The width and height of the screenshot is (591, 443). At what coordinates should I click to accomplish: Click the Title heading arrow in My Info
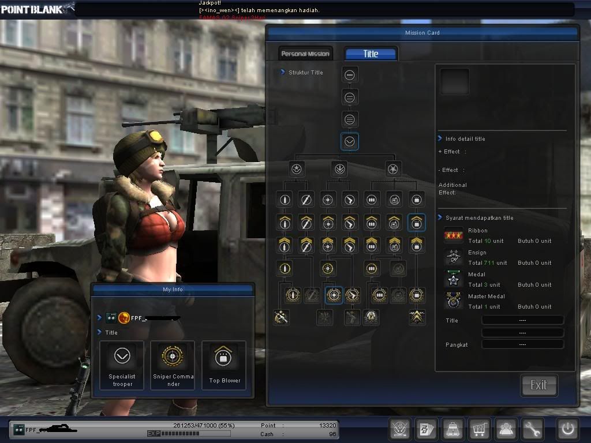click(99, 332)
